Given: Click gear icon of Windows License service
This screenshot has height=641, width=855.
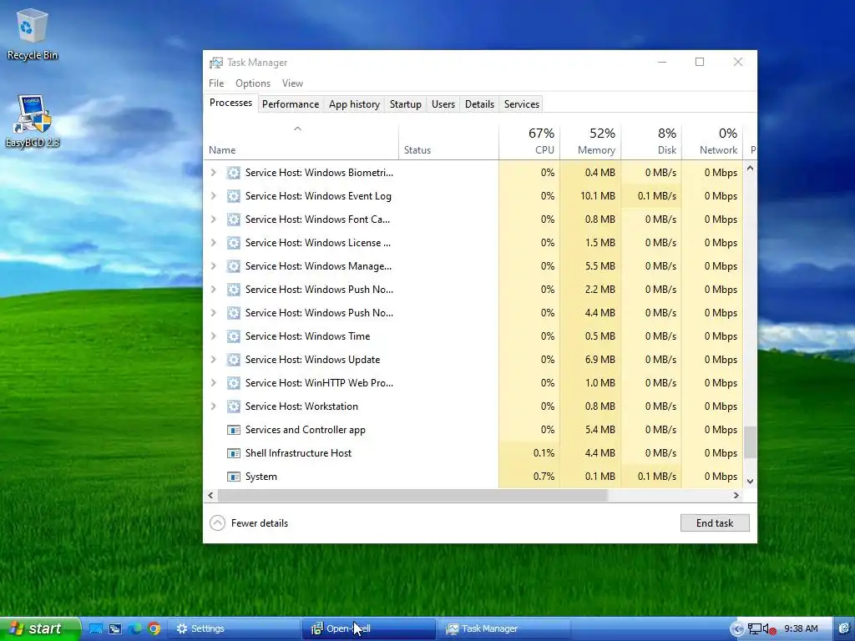Looking at the screenshot, I should click(234, 243).
